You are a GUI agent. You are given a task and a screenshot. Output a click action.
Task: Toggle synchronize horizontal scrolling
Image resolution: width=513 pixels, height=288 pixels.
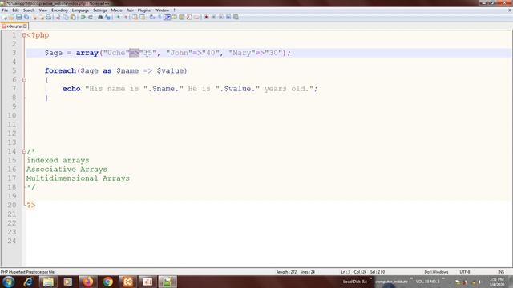coord(143,17)
